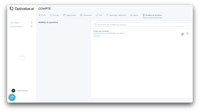Delete the Projet avec template model
Screen dimensions: 200x112
[187, 34]
